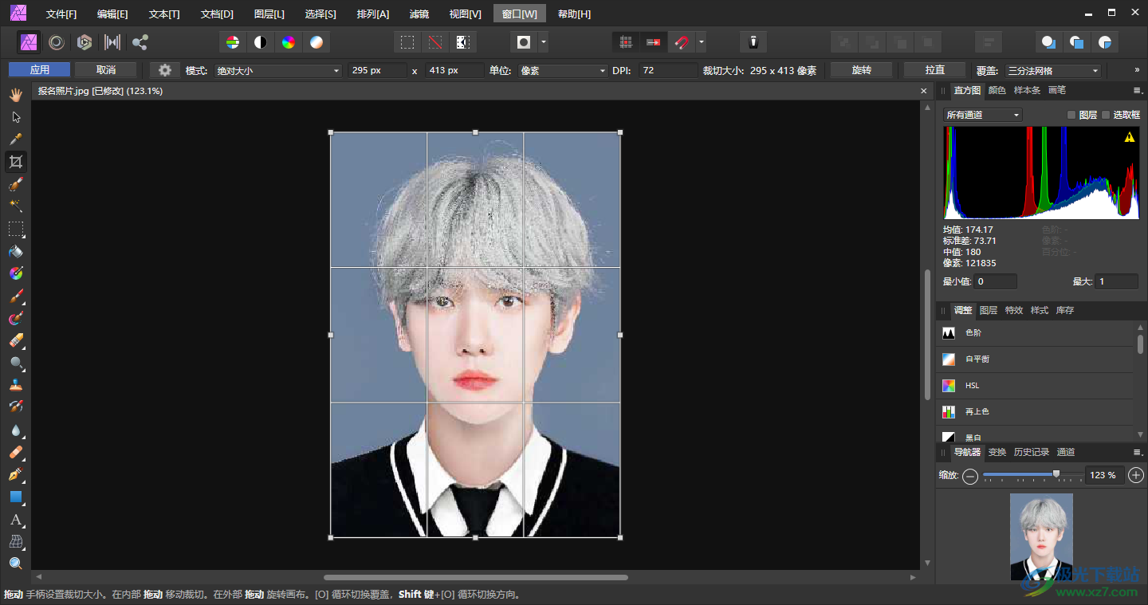Toggle force pixel alignment icon
Screen dimensions: 1148x605
[653, 42]
